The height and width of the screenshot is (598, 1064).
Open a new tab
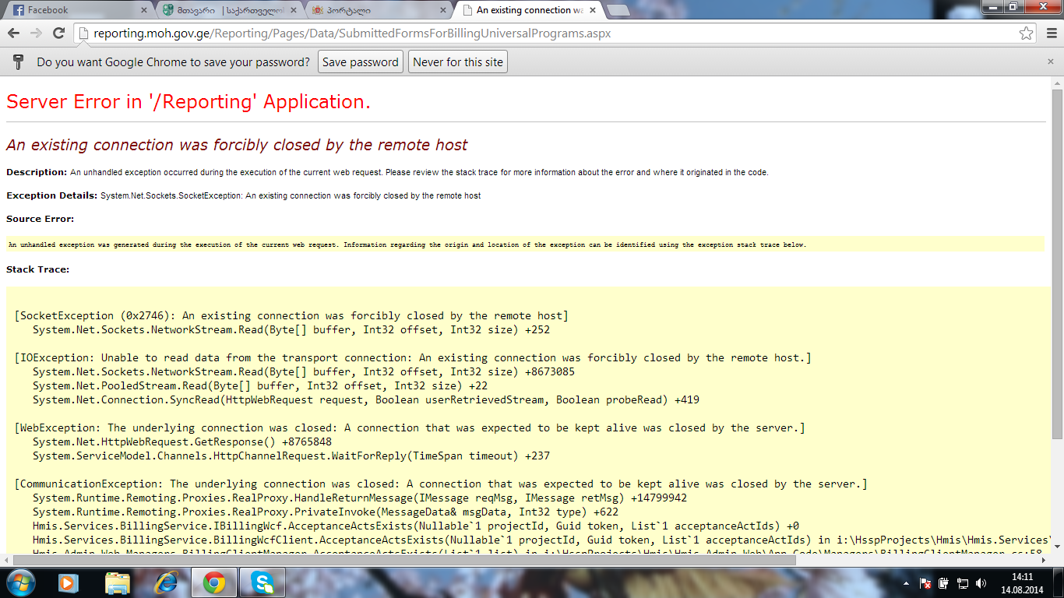(618, 10)
